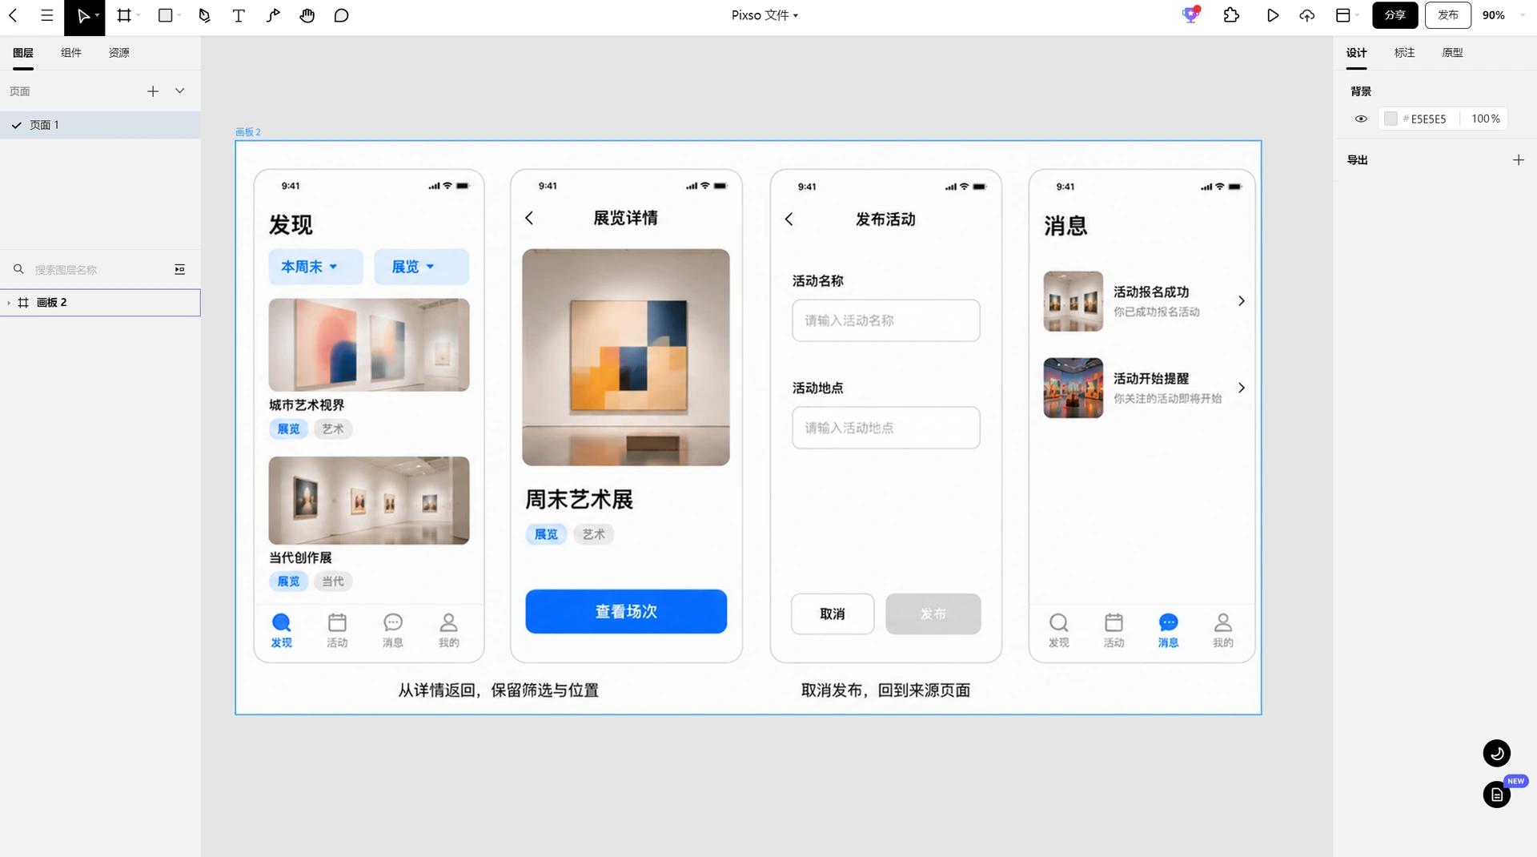Screen dimensions: 1537x857
Task: Switch to the 组件 tab
Action: (x=71, y=53)
